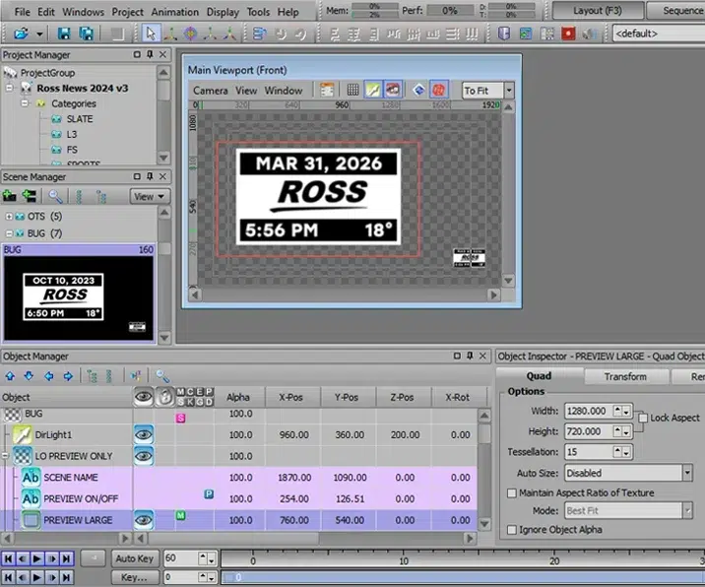Image resolution: width=705 pixels, height=587 pixels.
Task: Open the viewport Camera menu
Action: [211, 91]
